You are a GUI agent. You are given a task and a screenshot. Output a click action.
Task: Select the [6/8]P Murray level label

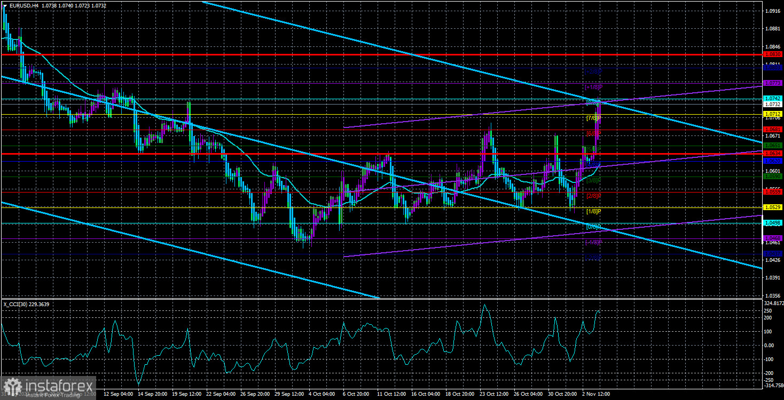click(594, 133)
